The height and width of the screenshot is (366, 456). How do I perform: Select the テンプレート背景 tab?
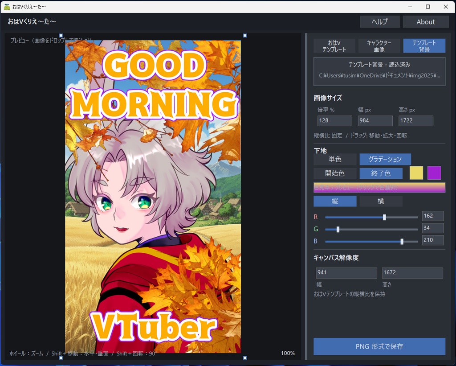click(424, 46)
